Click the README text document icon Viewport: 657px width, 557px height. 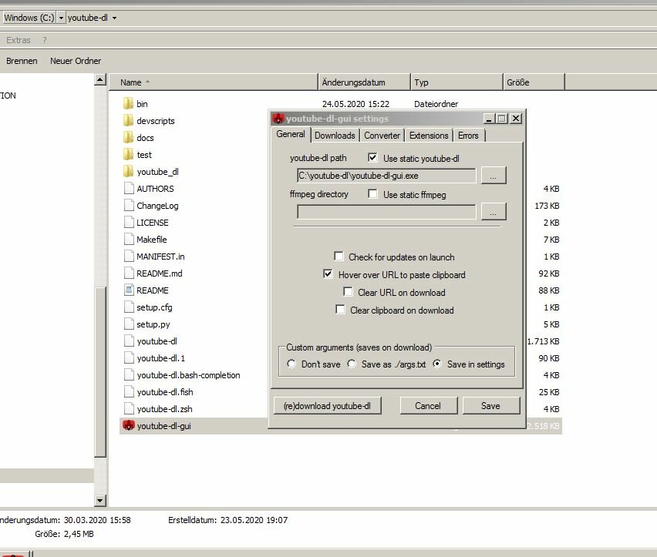[x=129, y=290]
